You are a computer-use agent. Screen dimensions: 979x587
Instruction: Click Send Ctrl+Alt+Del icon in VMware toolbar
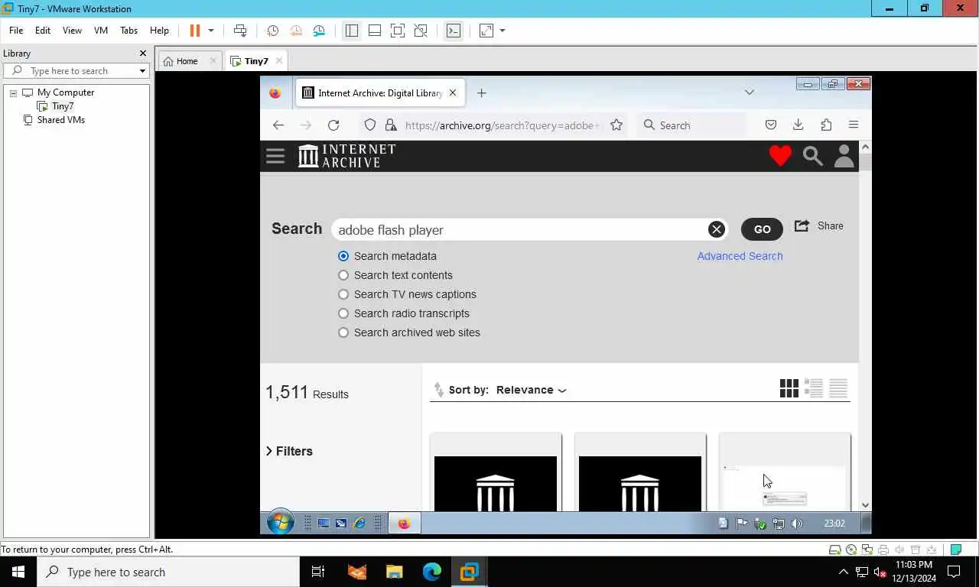pos(240,31)
